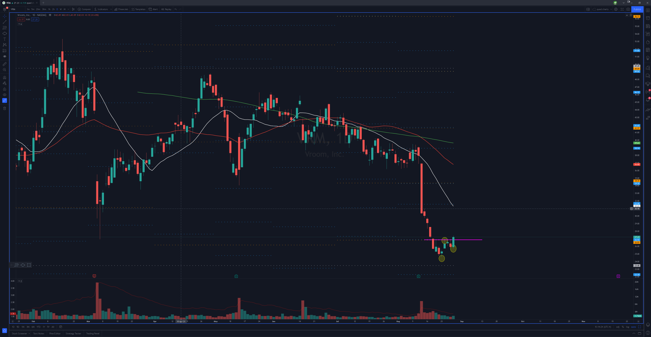Select the 20m timeframe
The height and width of the screenshot is (337, 651).
click(x=38, y=9)
